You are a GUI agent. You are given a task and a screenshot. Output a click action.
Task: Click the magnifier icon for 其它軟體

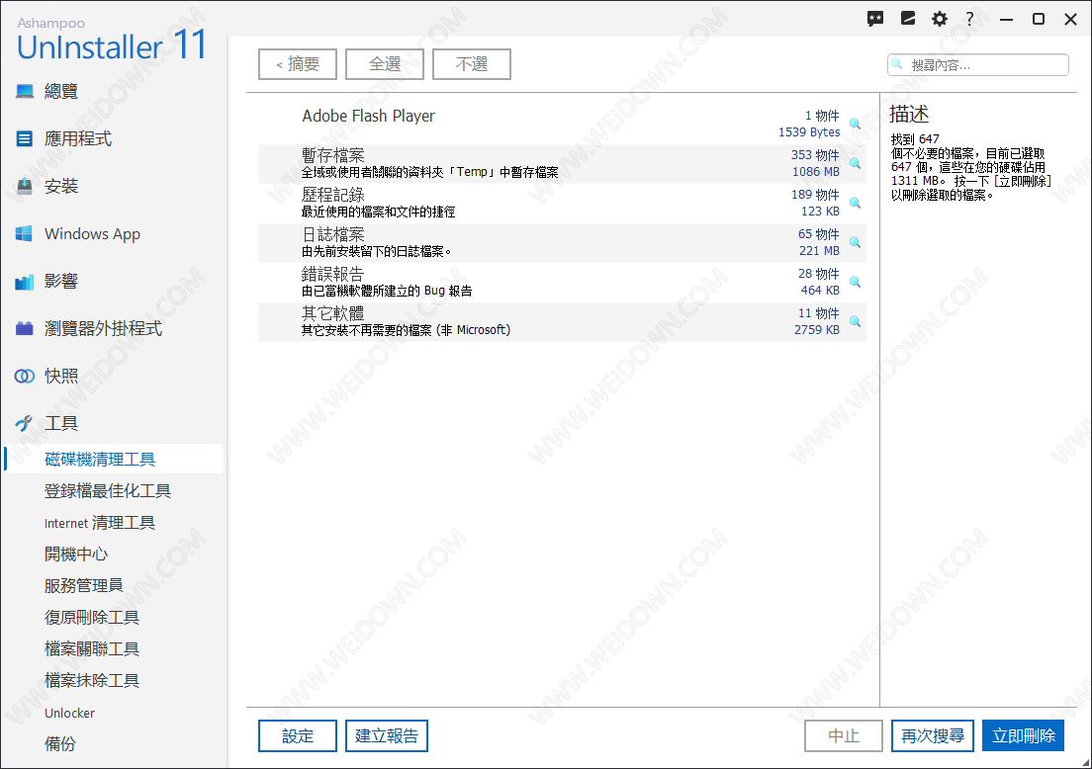[855, 321]
